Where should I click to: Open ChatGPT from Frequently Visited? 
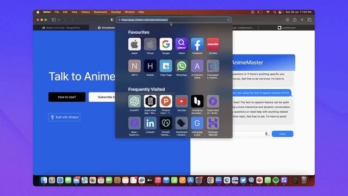point(134,101)
